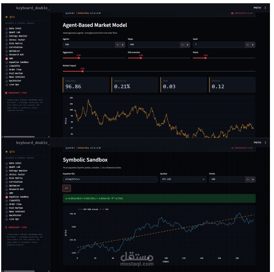Open the kebab menu beside Deploy in Sandbox view
Image resolution: width=274 pixels, height=272 pixels.
coord(265,142)
